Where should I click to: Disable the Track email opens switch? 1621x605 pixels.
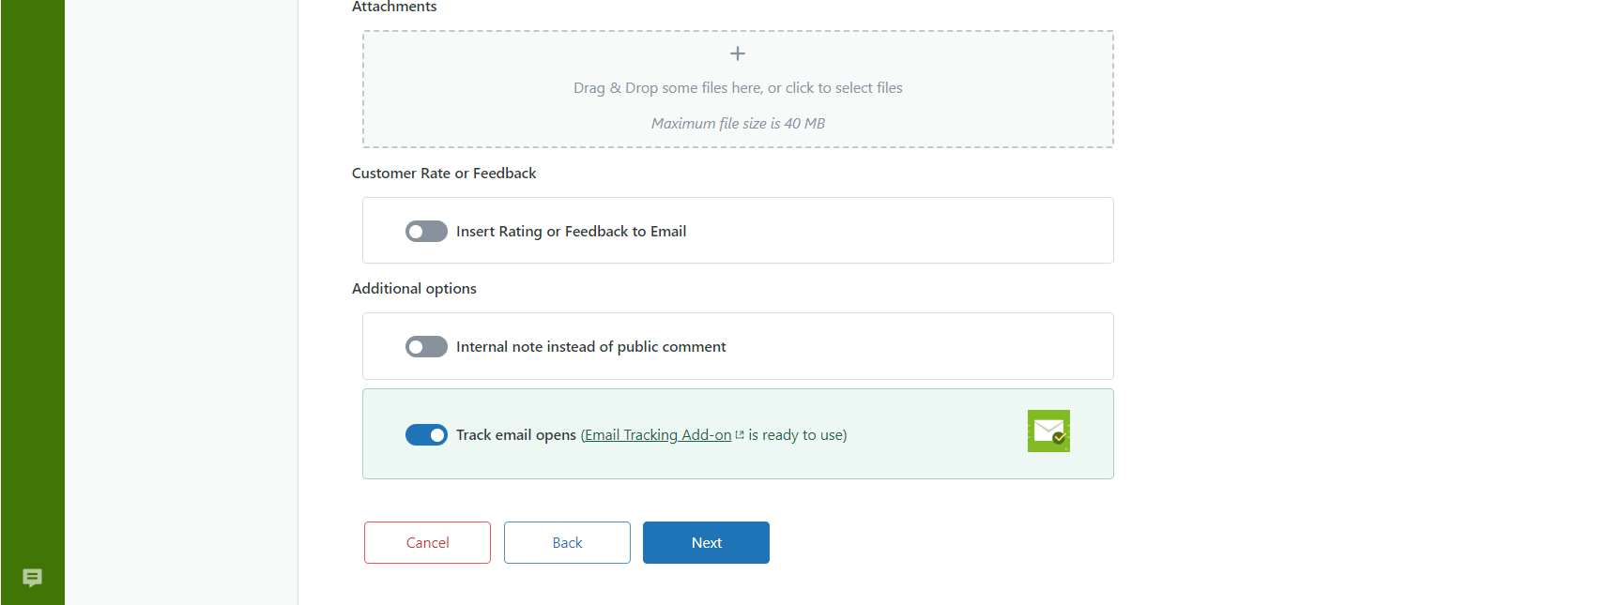(x=426, y=434)
